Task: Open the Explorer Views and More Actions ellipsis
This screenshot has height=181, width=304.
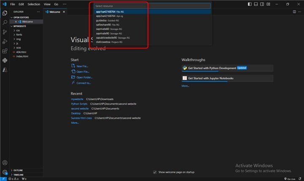Action: click(38, 12)
